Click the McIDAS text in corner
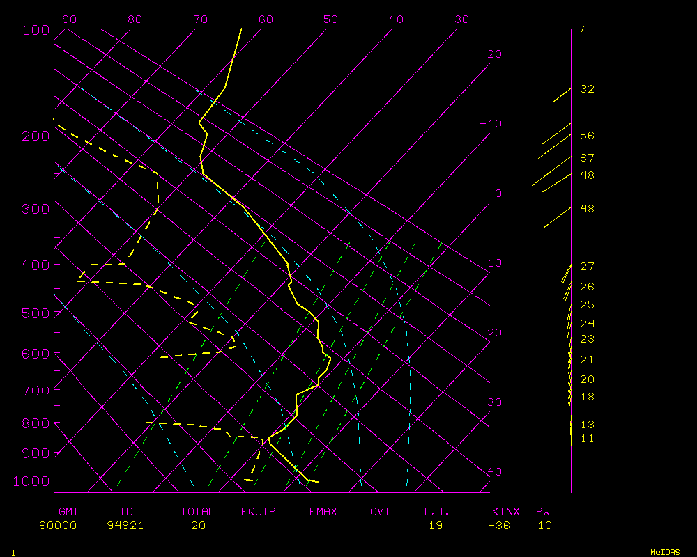 (664, 551)
